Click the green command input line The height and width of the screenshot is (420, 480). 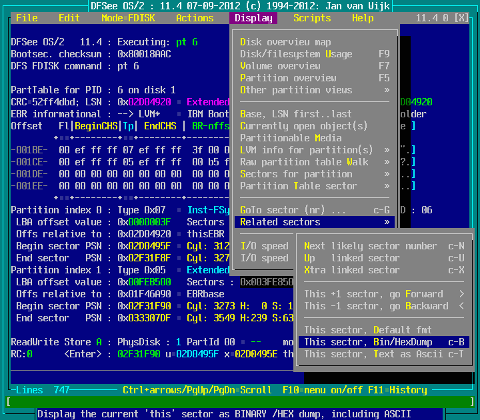240,401
